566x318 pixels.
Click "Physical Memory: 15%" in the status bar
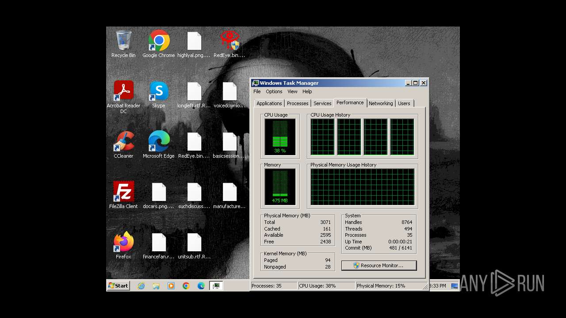[381, 286]
